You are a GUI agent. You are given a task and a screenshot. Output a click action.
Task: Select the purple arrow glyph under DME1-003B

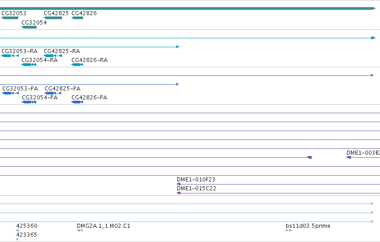click(x=349, y=157)
